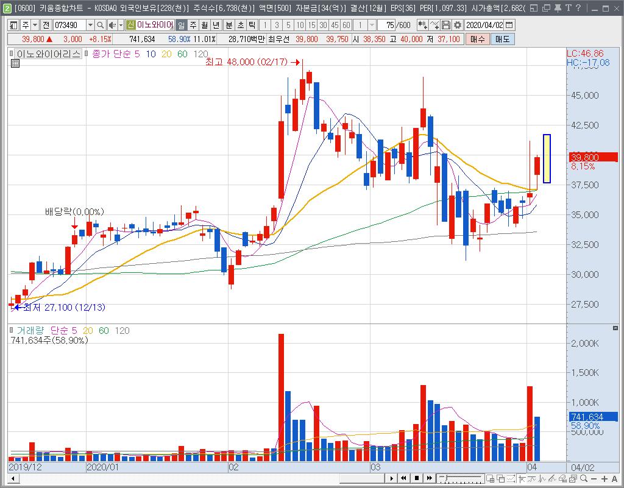Select weekly 주 chart period
The height and width of the screenshot is (488, 624).
click(x=193, y=25)
